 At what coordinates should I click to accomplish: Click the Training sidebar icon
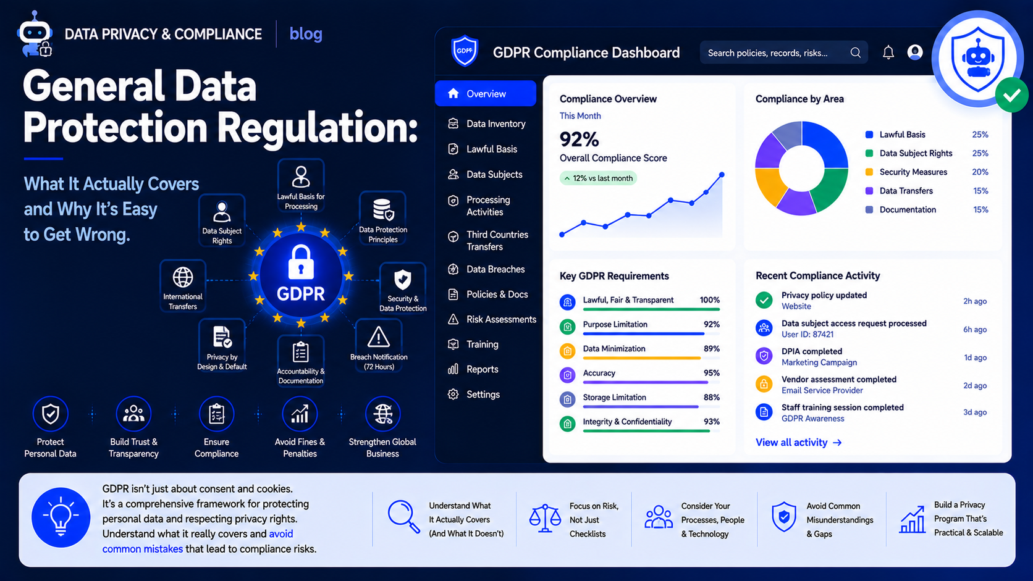453,344
